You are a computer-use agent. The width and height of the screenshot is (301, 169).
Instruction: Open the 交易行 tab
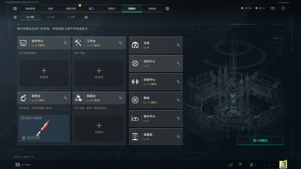(x=111, y=9)
